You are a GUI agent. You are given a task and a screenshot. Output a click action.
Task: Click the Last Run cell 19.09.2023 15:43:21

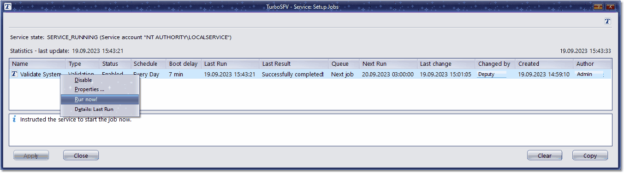[x=230, y=74]
